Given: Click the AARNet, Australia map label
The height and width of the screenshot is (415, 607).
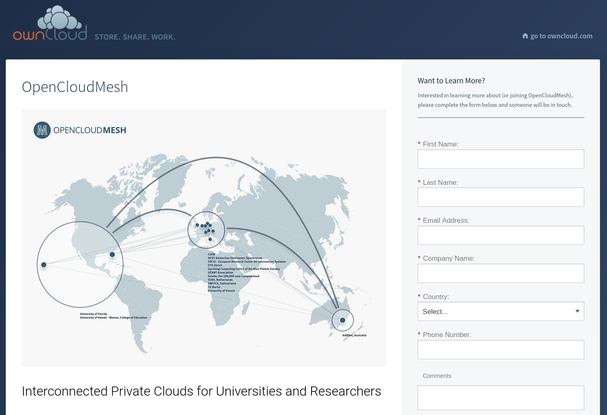Looking at the screenshot, I should [354, 335].
